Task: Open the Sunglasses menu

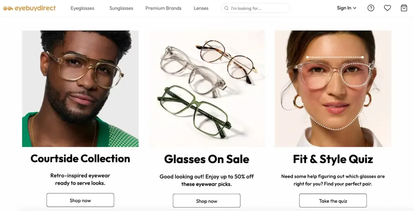Action: 121,8
